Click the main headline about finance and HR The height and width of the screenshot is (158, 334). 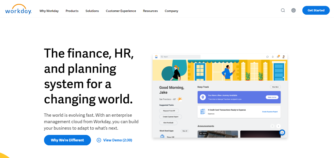point(89,76)
